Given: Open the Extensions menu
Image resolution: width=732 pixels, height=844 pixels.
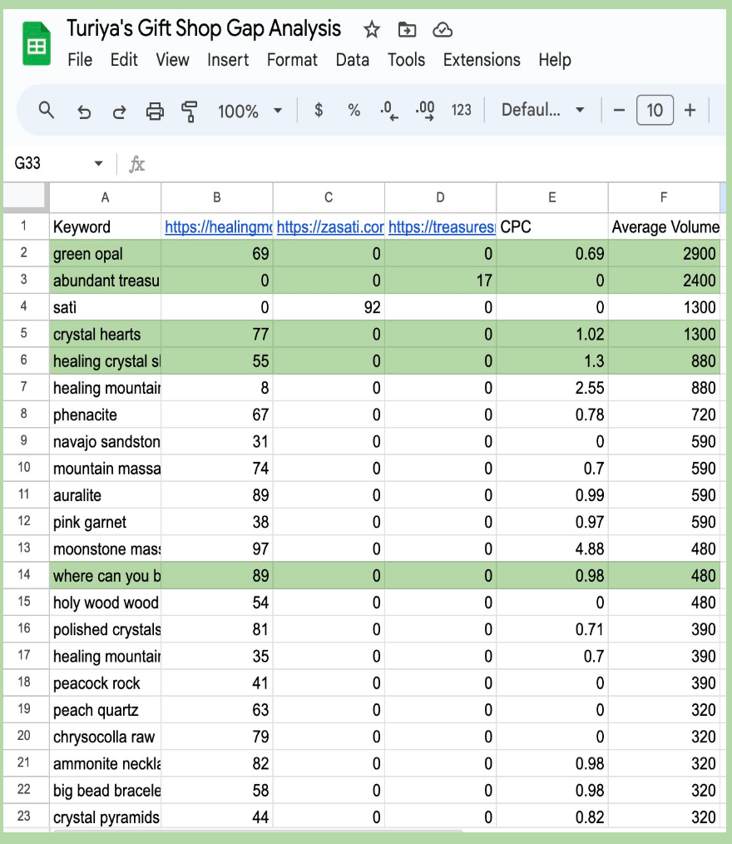Looking at the screenshot, I should [x=482, y=60].
